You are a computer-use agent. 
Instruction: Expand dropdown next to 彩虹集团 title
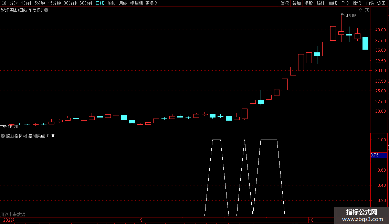(46, 10)
